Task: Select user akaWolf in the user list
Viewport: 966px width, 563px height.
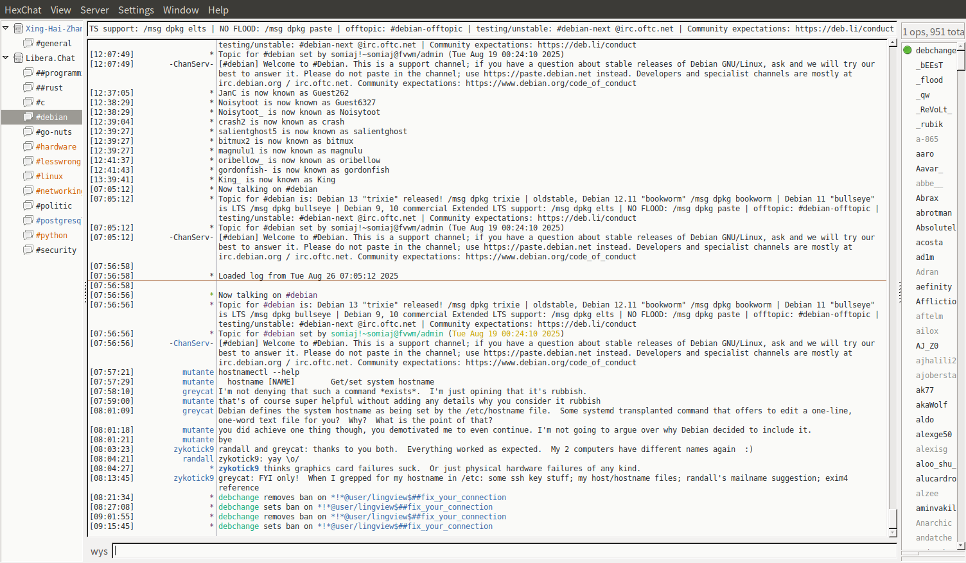Action: tap(931, 404)
